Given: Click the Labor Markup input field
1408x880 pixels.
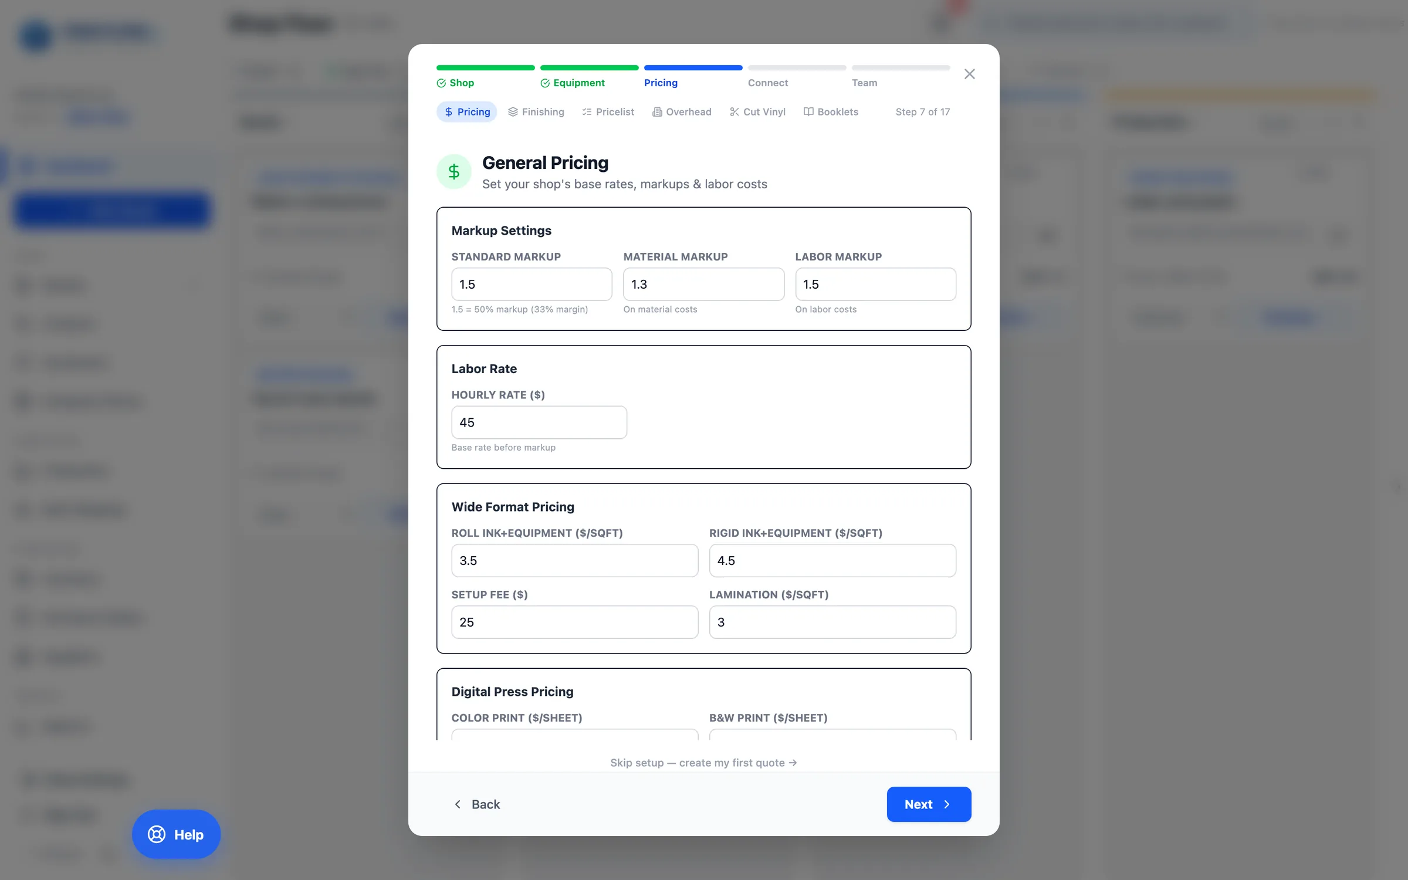Looking at the screenshot, I should tap(875, 284).
